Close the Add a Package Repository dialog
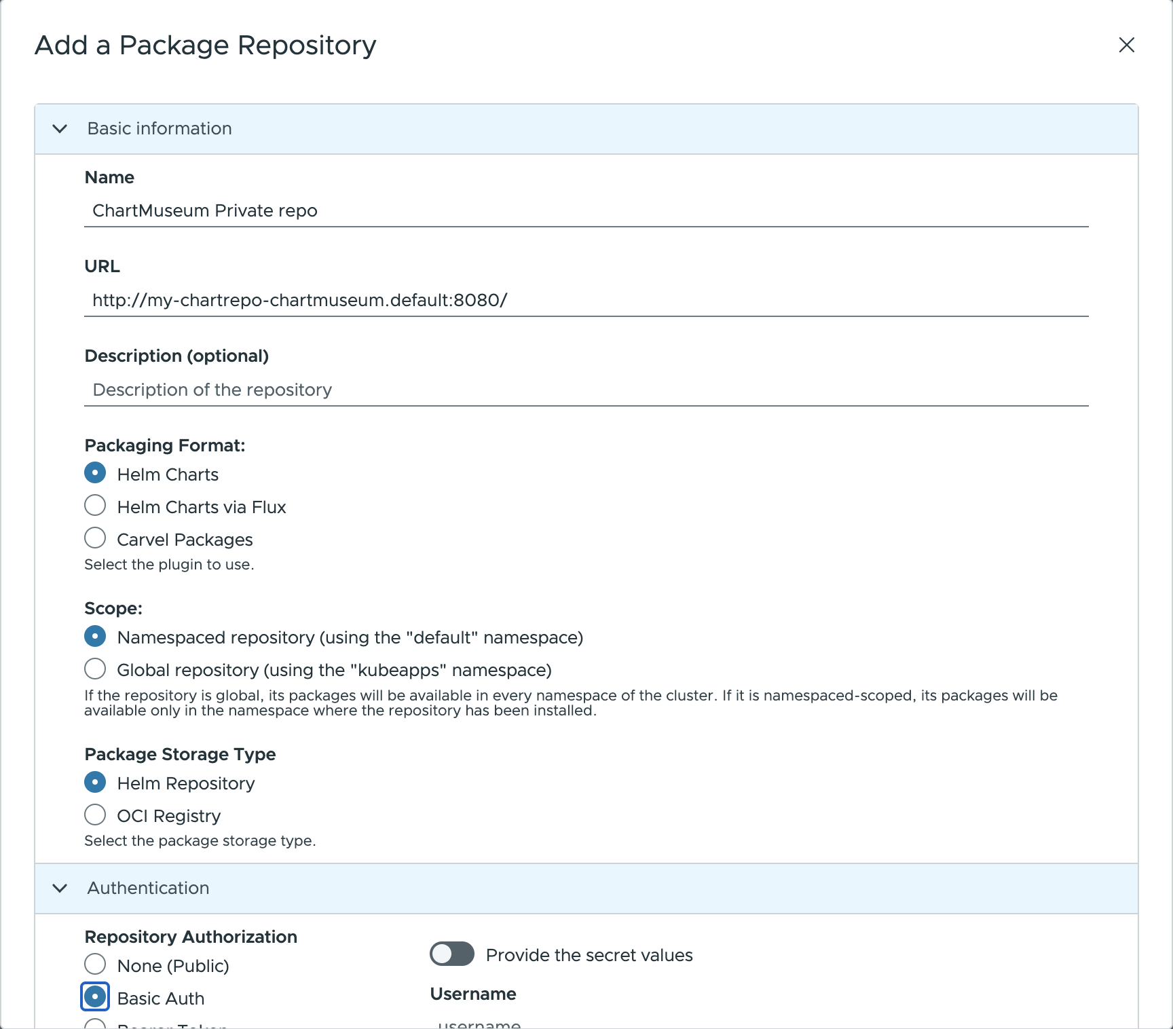1173x1029 pixels. (1127, 45)
